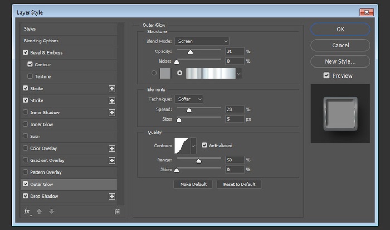
Task: Click the move effect up arrow
Action: (39, 212)
